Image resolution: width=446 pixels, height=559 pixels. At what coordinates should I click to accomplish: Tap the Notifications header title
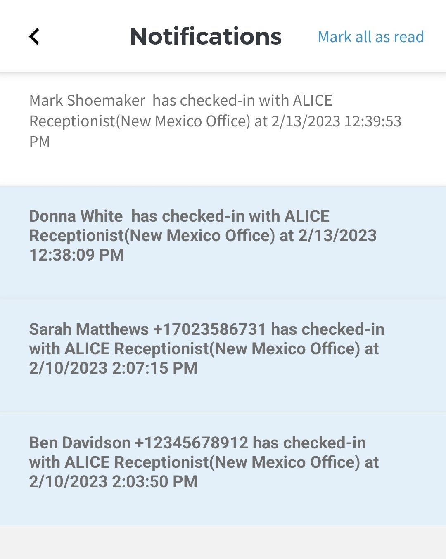coord(206,36)
